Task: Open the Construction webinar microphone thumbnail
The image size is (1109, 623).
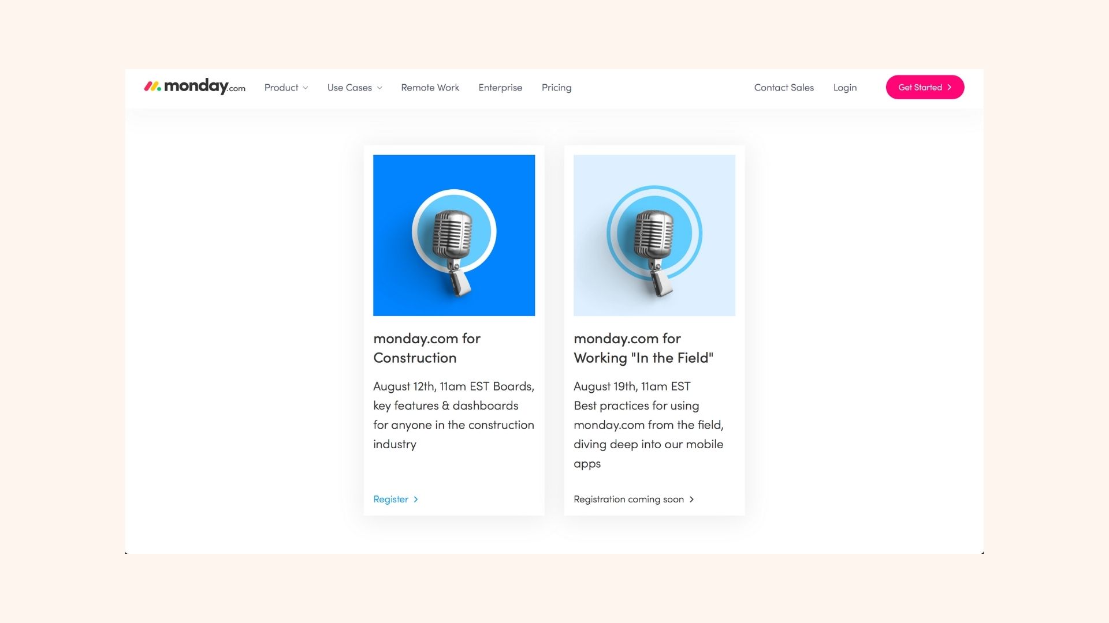Action: pyautogui.click(x=454, y=235)
